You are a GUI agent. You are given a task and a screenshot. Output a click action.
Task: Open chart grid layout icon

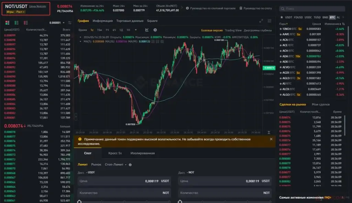(269, 21)
